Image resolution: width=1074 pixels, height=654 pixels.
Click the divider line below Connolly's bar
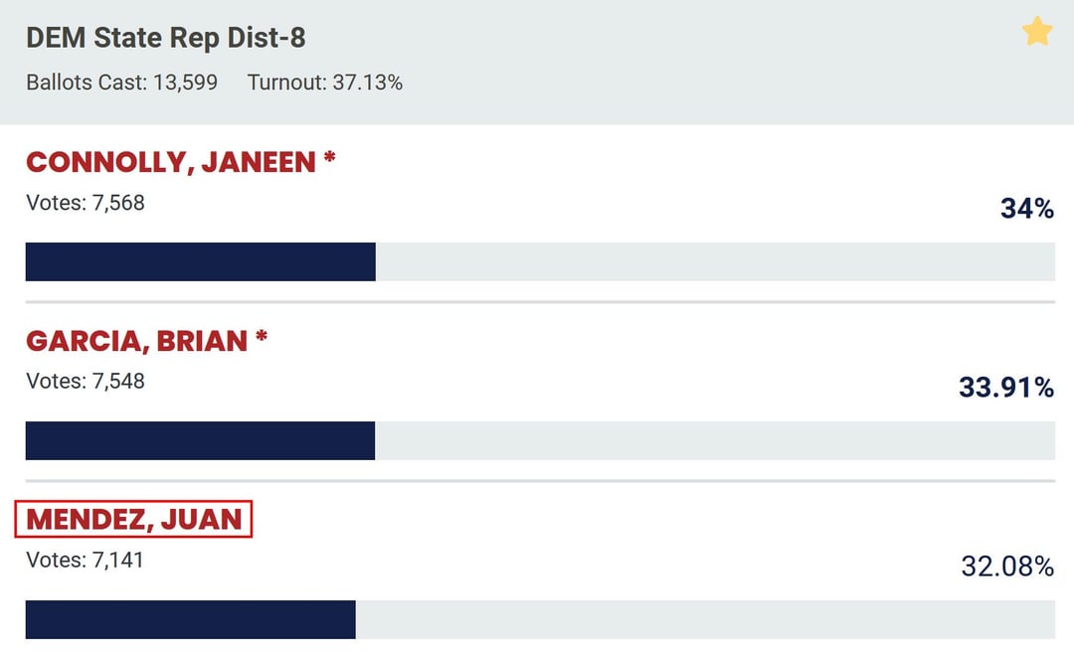click(540, 302)
